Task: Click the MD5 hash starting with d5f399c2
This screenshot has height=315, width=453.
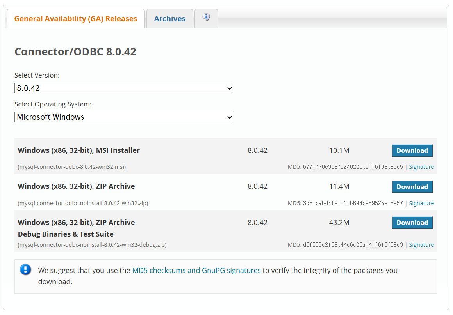Action: tap(353, 244)
